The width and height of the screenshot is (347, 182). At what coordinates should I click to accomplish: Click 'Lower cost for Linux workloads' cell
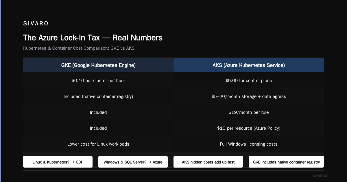(98, 144)
